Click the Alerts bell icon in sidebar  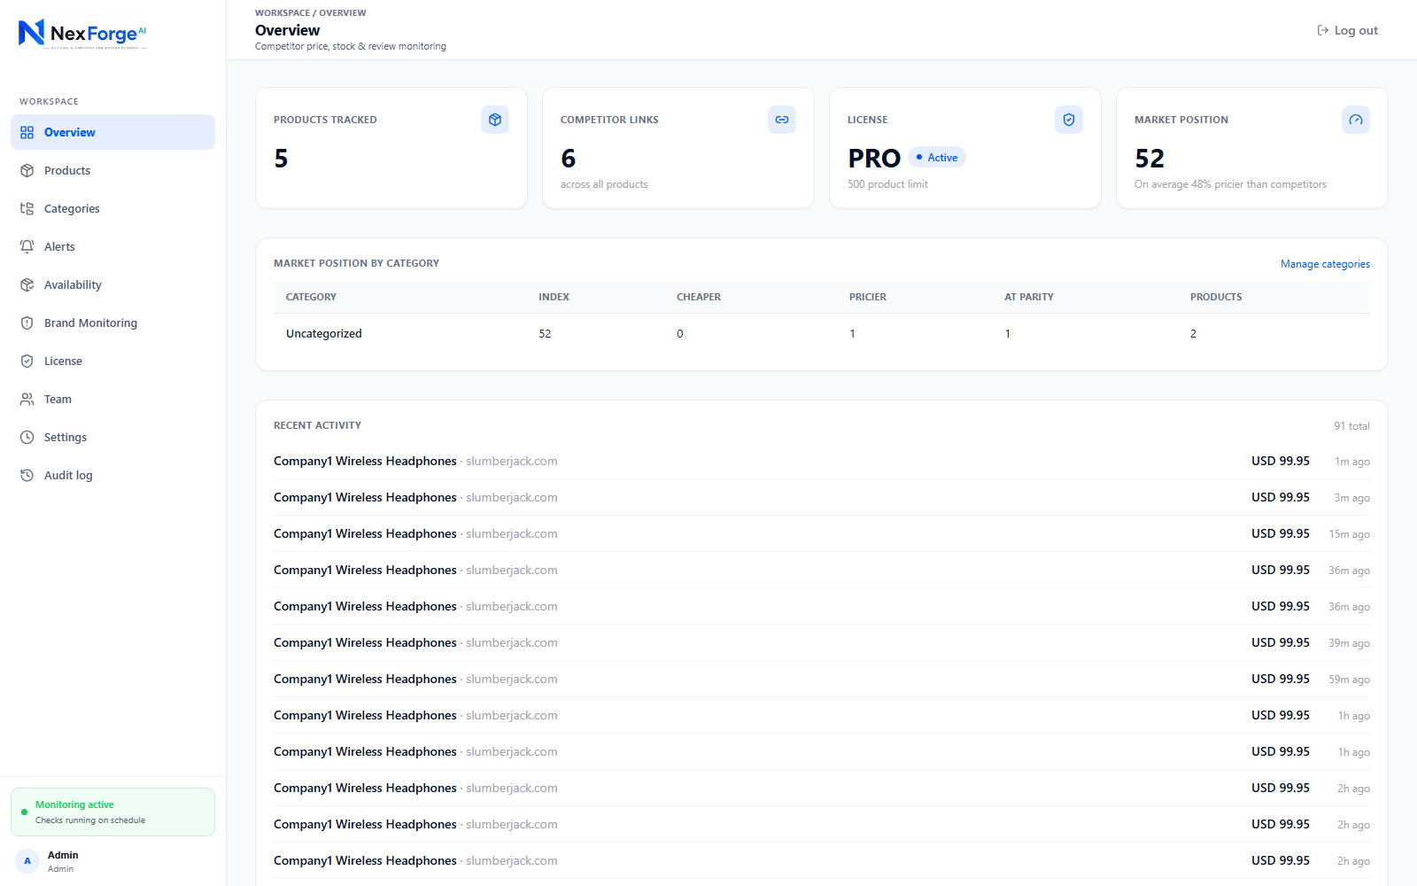[x=27, y=246]
